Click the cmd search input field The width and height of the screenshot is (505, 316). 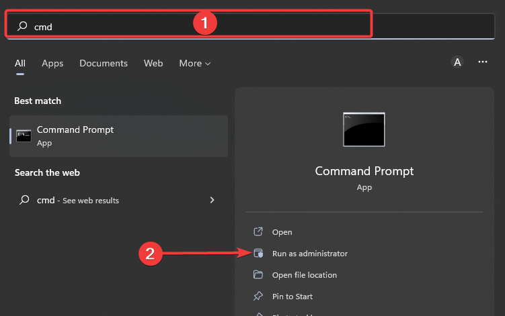[x=250, y=26]
